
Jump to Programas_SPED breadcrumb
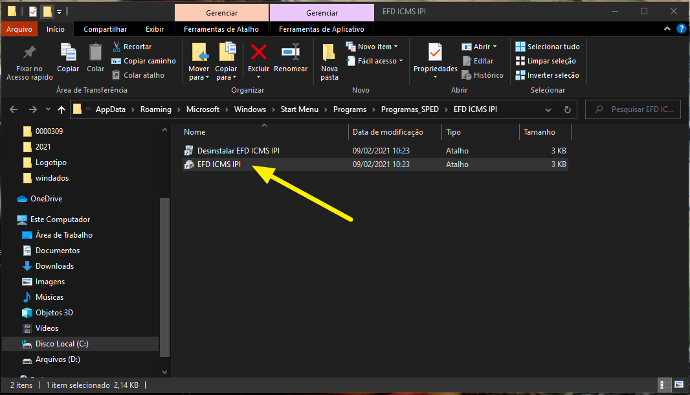point(410,109)
